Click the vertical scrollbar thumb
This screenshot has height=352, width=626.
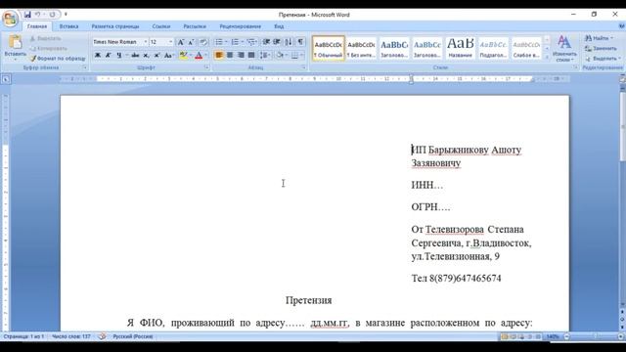pos(622,126)
